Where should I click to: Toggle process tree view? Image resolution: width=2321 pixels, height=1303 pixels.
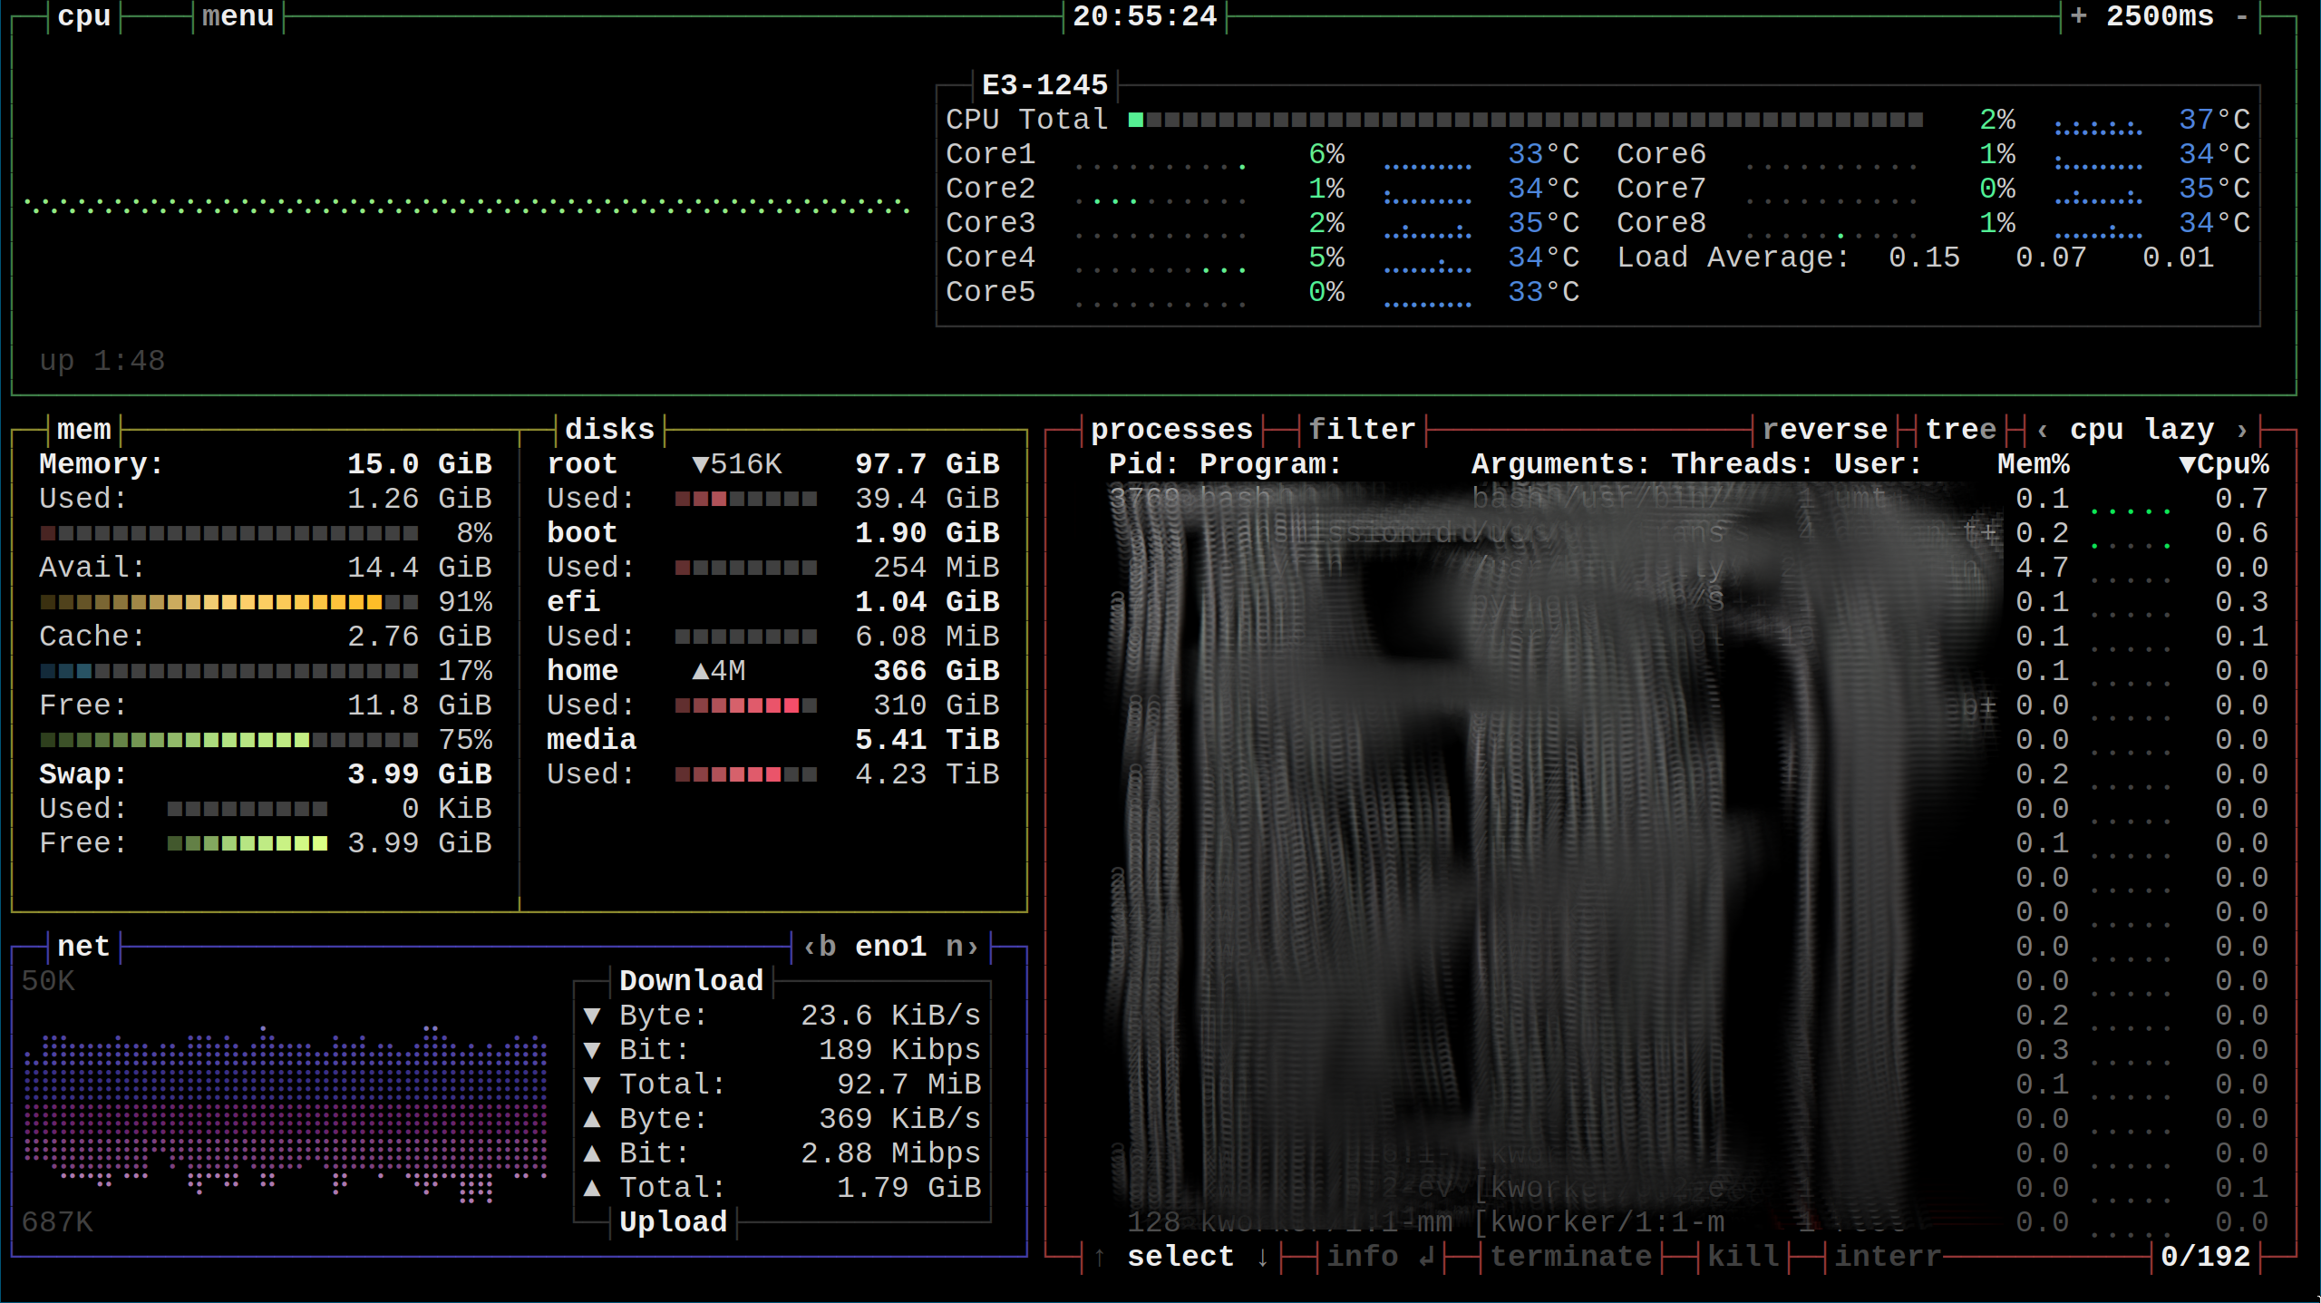pyautogui.click(x=1961, y=430)
